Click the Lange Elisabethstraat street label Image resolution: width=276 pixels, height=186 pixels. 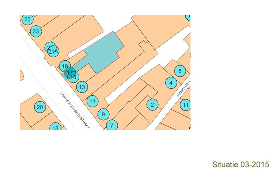(75, 111)
